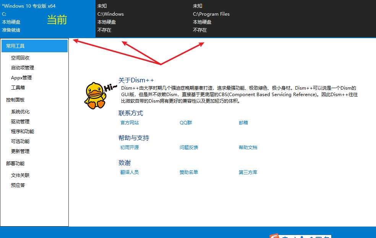Select the C:\Windows unknown image tile

tap(143, 19)
